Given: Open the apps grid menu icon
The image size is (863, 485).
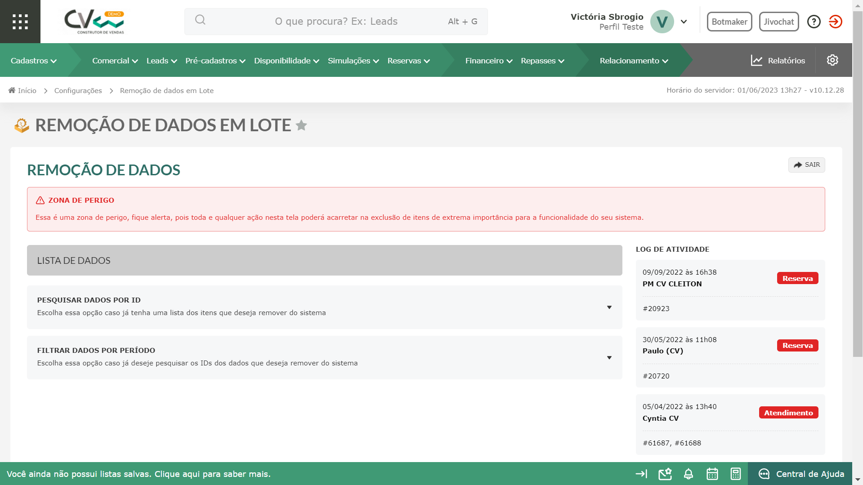Looking at the screenshot, I should coord(20,22).
